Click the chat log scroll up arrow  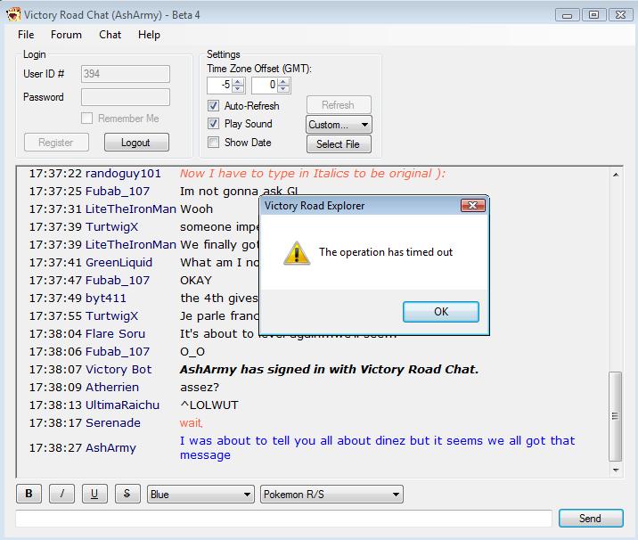615,175
